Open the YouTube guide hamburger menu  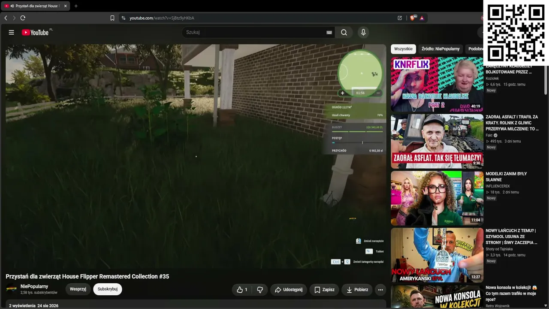(12, 32)
